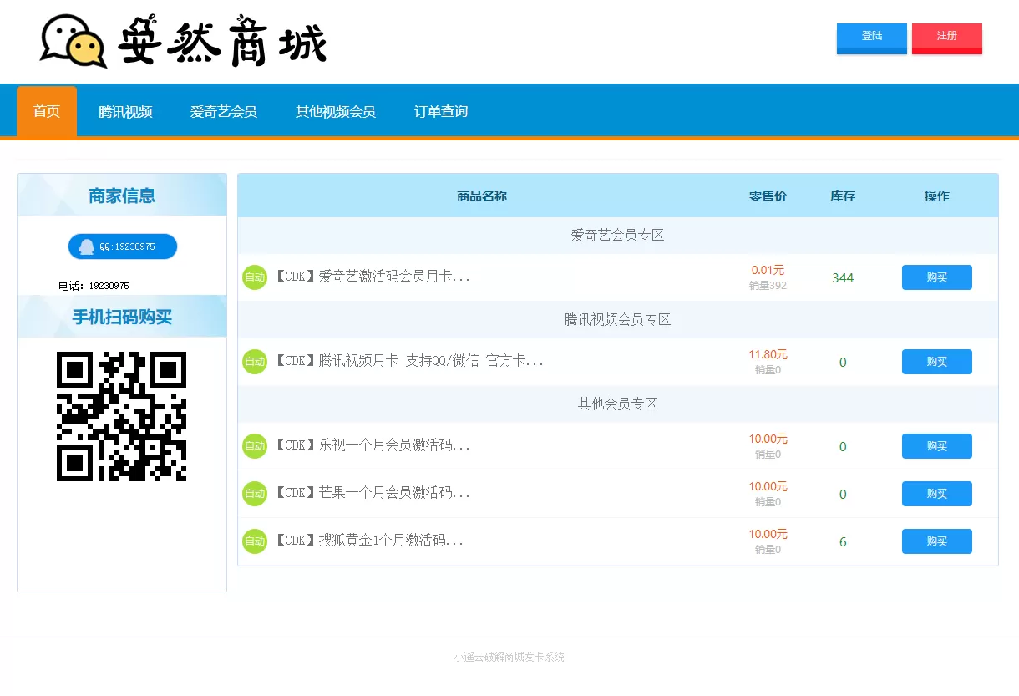Click the 腾讯视频会员专区 section header
The width and height of the screenshot is (1019, 696).
pyautogui.click(x=618, y=320)
